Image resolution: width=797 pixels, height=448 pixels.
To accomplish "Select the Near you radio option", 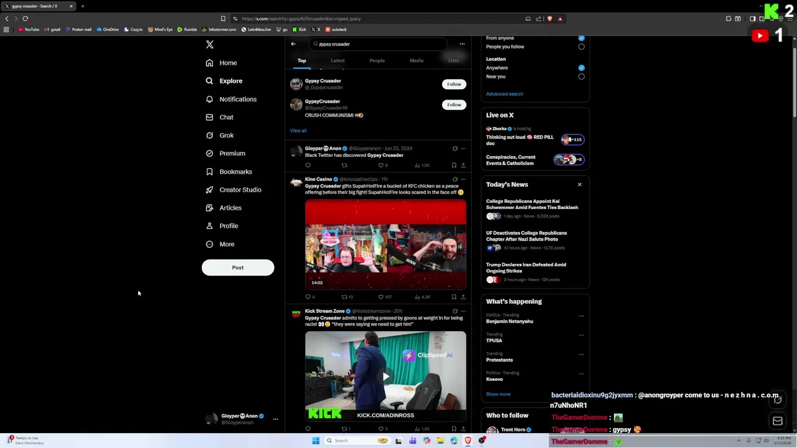I will point(581,77).
